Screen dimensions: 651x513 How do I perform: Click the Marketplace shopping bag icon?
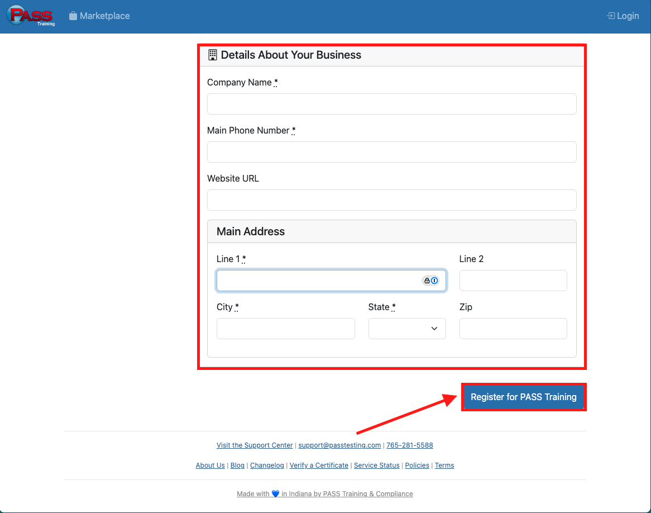73,16
